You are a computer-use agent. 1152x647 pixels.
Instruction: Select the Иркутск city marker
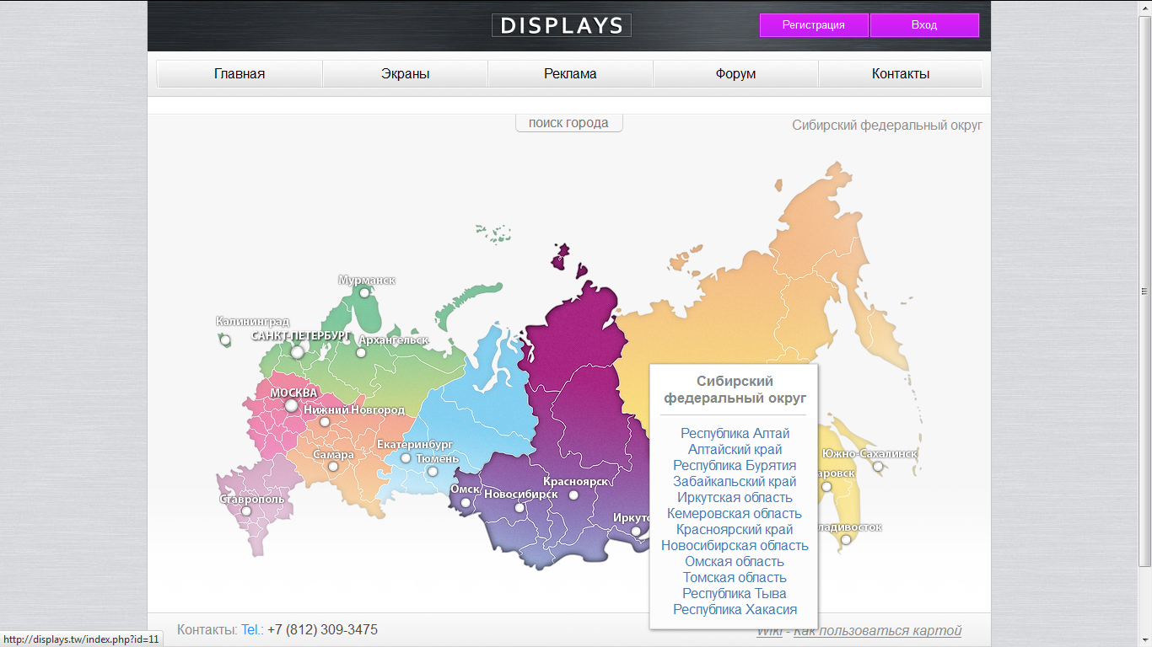pos(636,532)
